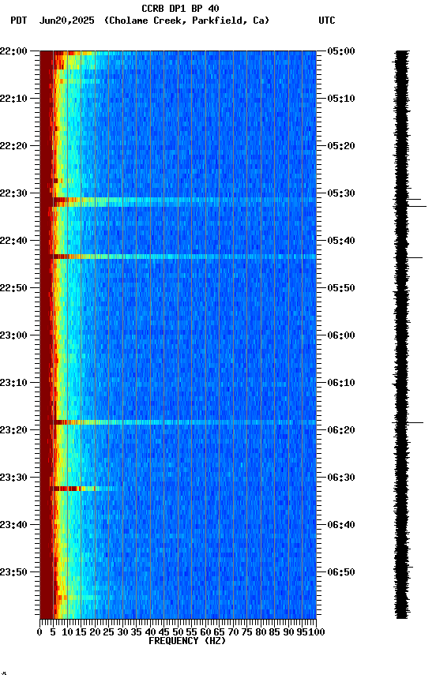The image size is (436, 682).
Task: Click the 06:30 UTC time label
Action: (341, 478)
